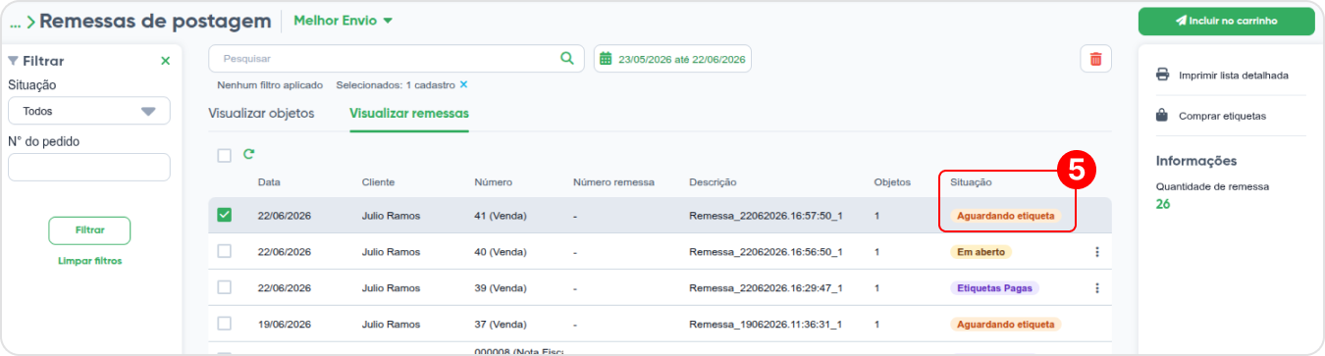Image resolution: width=1325 pixels, height=356 pixels.
Task: Click the breadcrumb ellipsis before Remessas de postagem
Action: [x=15, y=22]
